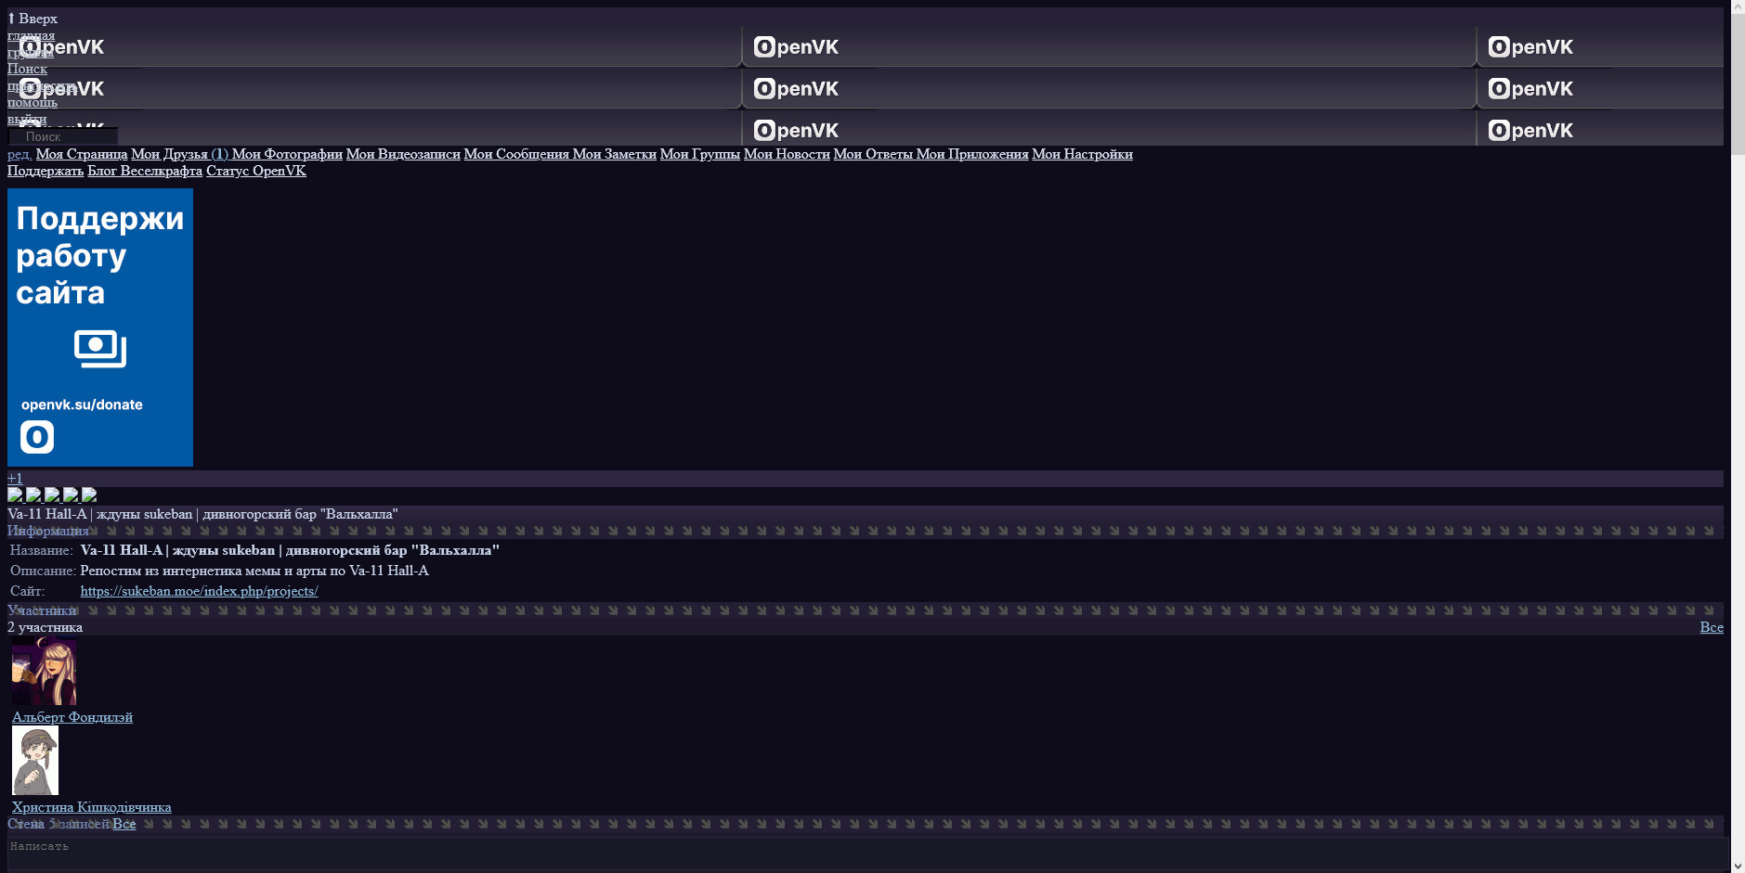The image size is (1745, 873).
Task: Open Мои Группы
Action: [700, 154]
